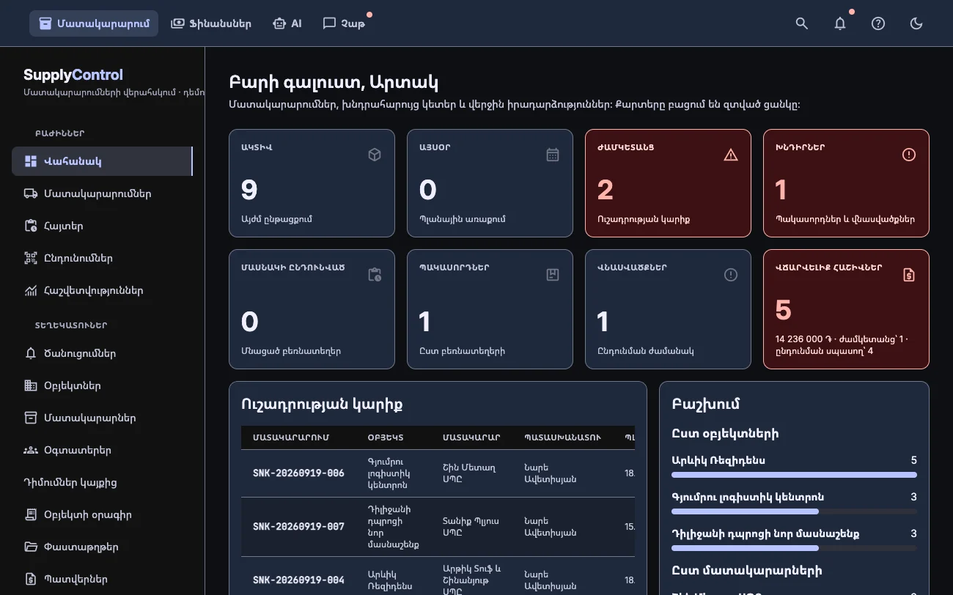Click the ՕԲՅԵԿՏ column header
Screen dimensions: 953x595
[x=386, y=437]
